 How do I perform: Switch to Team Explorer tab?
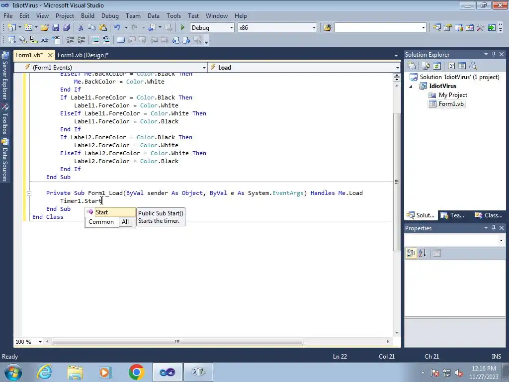point(453,215)
